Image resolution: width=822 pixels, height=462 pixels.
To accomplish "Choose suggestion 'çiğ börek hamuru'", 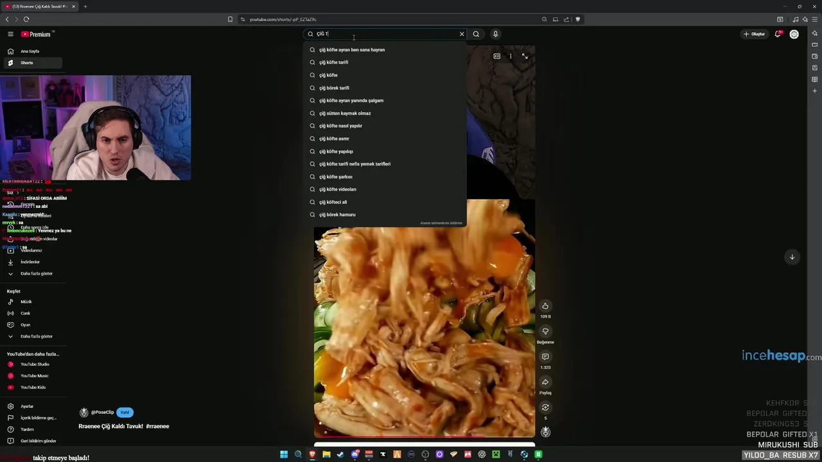I will pyautogui.click(x=385, y=214).
